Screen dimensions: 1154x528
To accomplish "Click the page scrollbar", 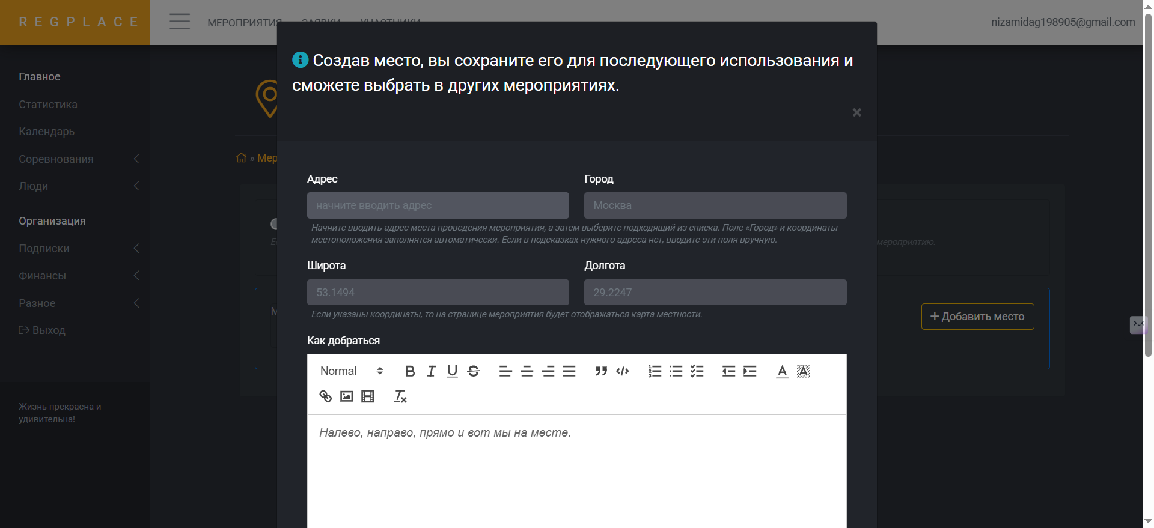I will point(1149,186).
